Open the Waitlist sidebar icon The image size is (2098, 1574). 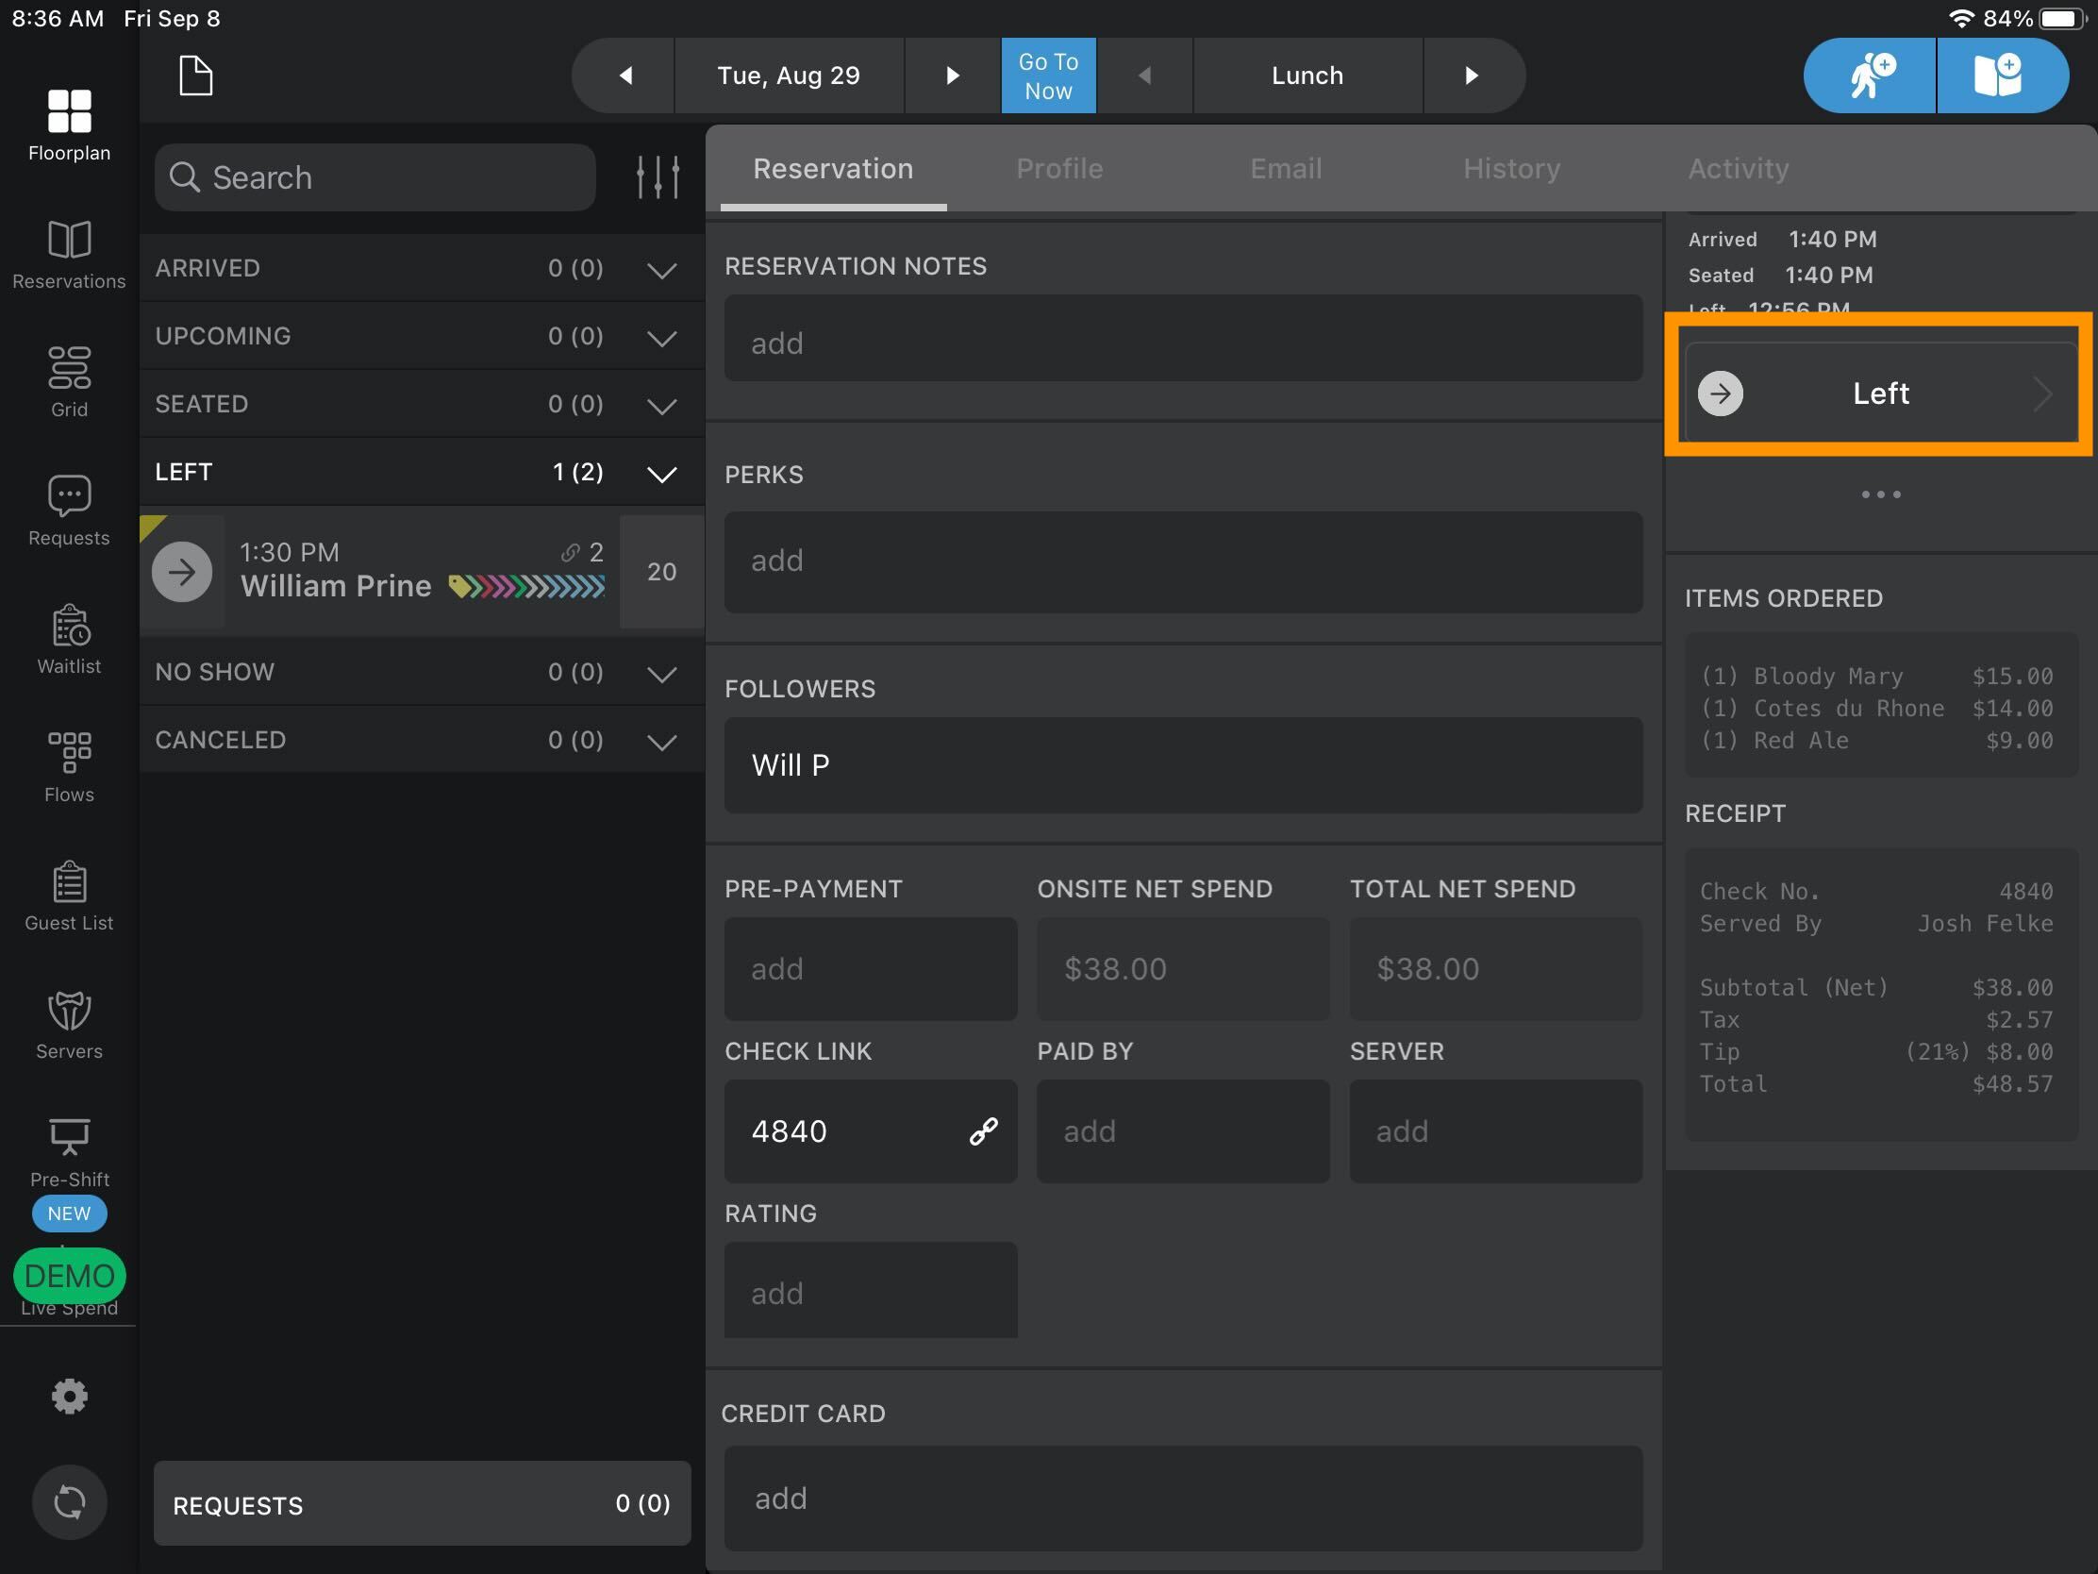click(x=69, y=626)
